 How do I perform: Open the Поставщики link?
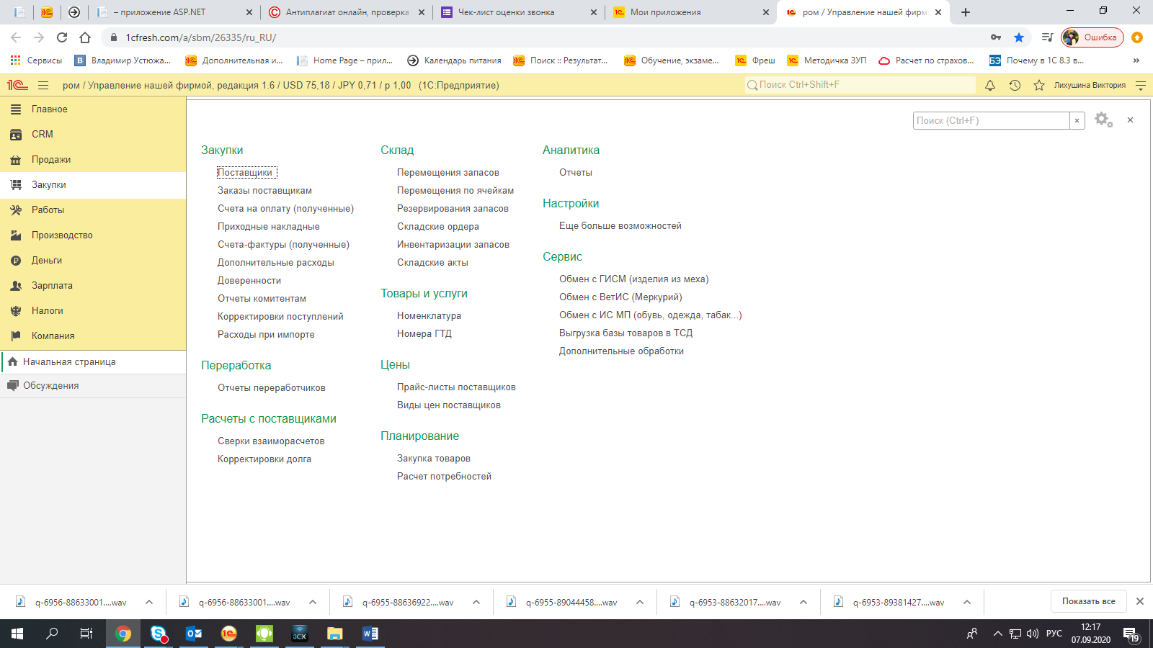pyautogui.click(x=245, y=173)
